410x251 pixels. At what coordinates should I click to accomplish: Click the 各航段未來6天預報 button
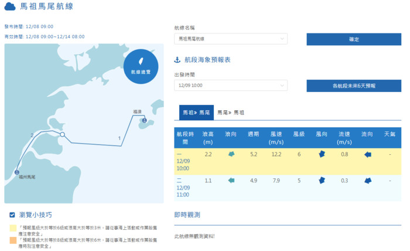[353, 86]
